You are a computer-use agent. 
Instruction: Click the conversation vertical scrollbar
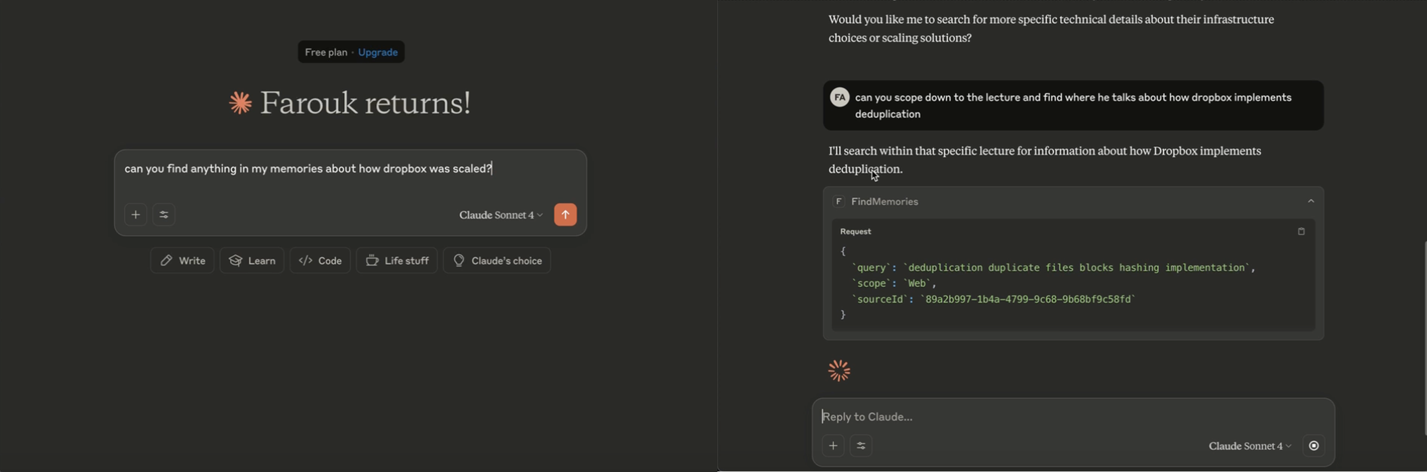[1424, 338]
